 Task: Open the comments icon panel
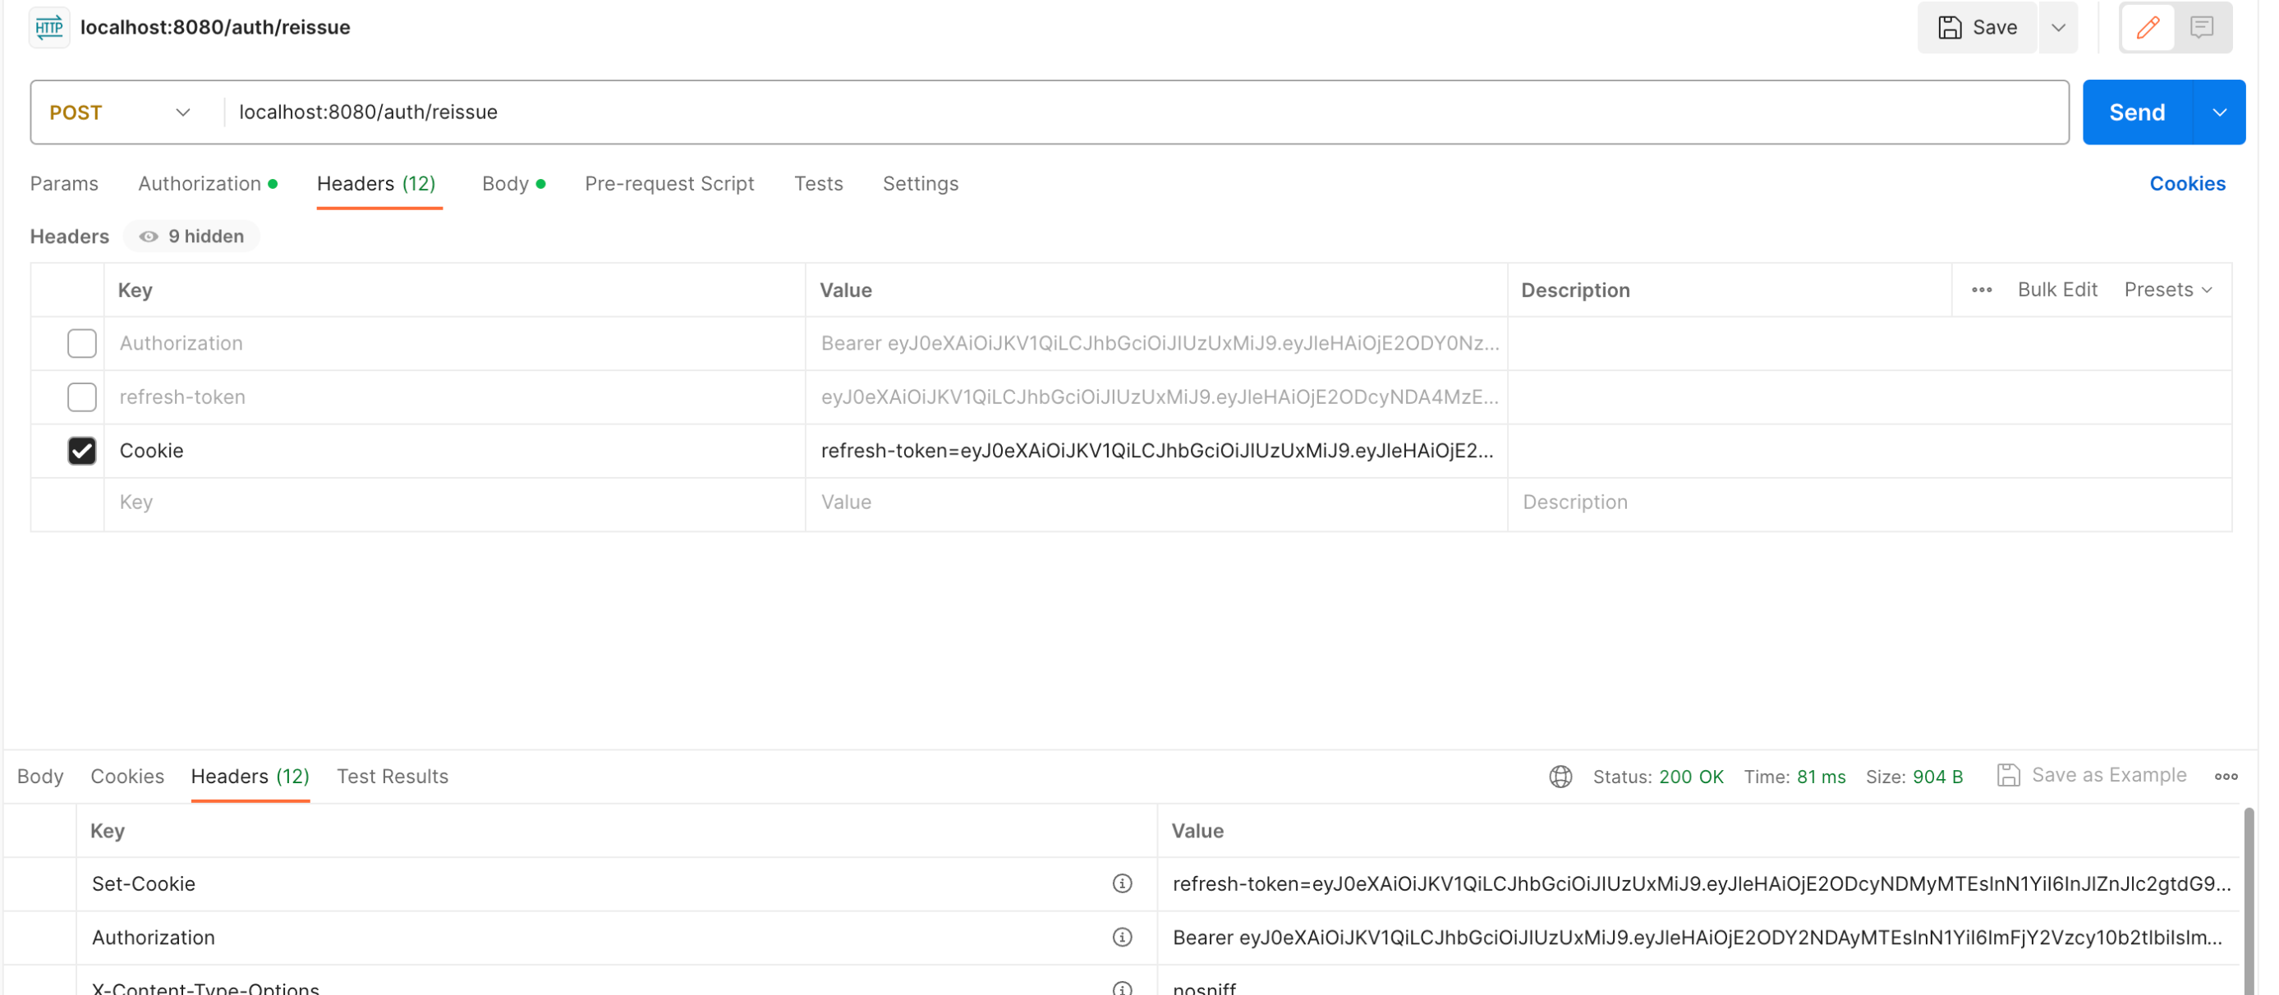click(2201, 27)
